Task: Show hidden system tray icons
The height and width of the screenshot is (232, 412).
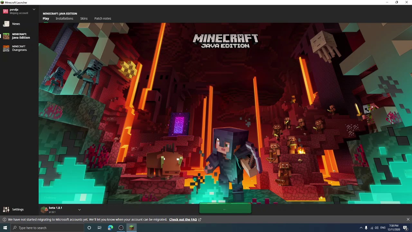Action: point(361,228)
